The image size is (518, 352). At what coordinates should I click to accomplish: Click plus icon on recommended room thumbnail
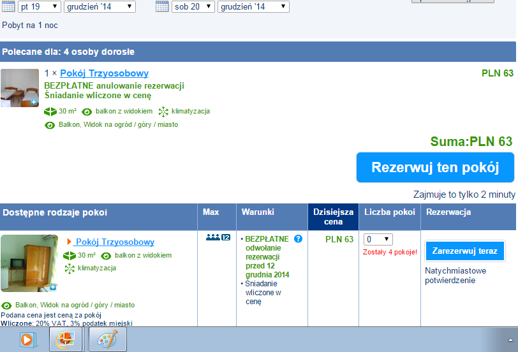click(x=34, y=102)
